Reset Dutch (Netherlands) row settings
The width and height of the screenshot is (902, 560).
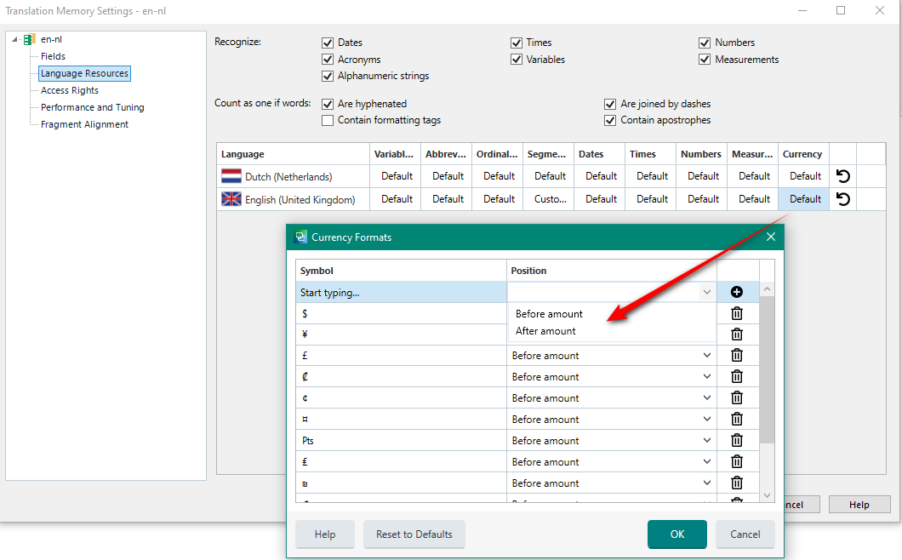pyautogui.click(x=842, y=175)
